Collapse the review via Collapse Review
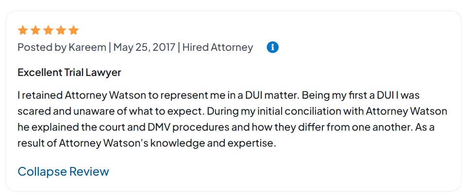Screen dimensions: 468x195 [63, 171]
